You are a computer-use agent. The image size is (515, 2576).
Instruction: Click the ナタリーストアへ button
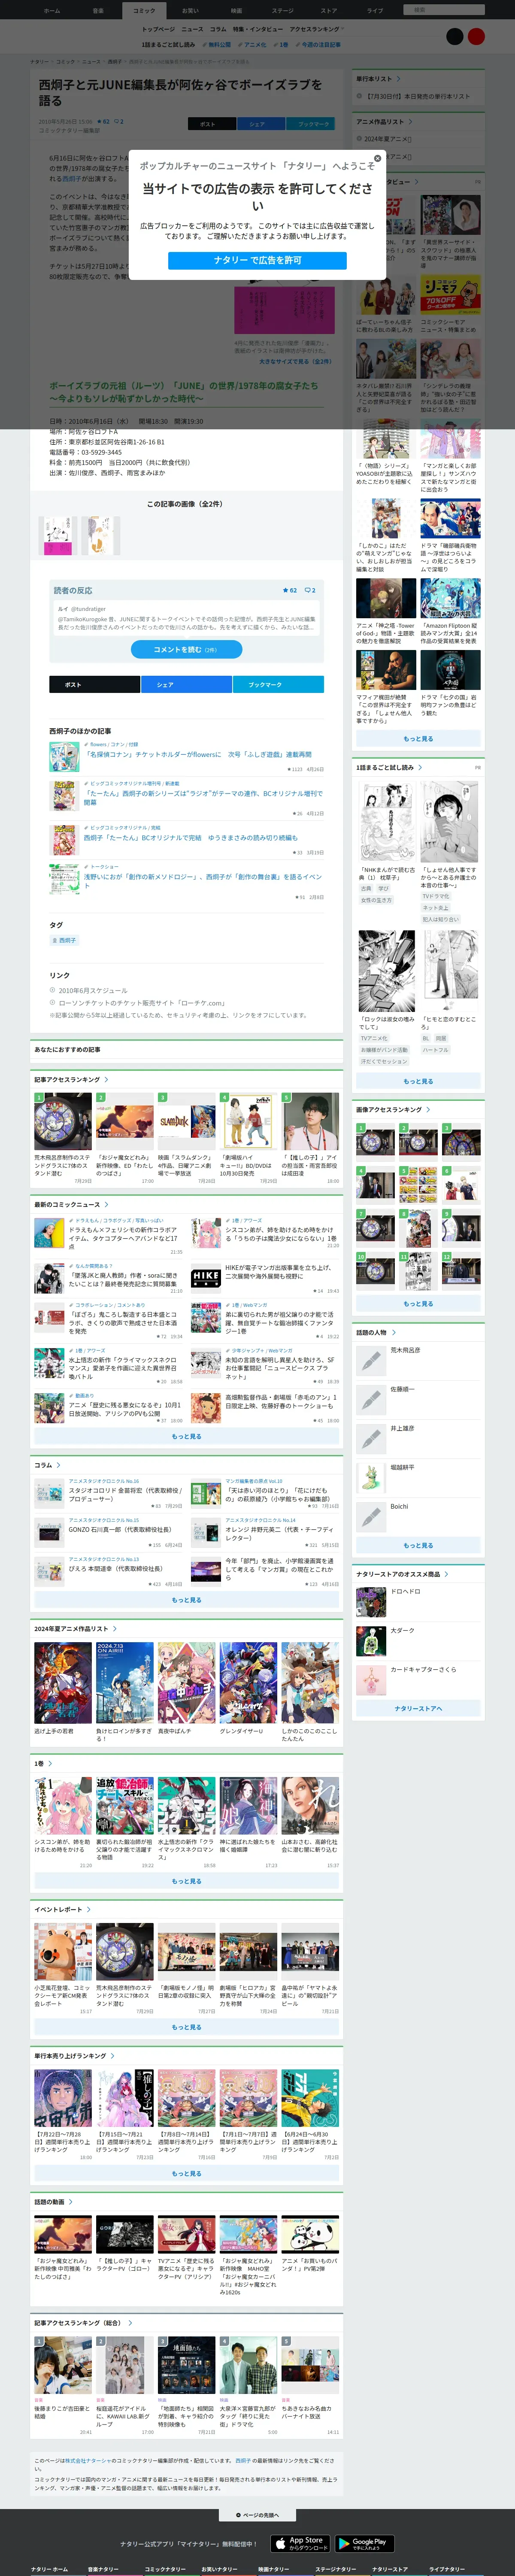[418, 1708]
